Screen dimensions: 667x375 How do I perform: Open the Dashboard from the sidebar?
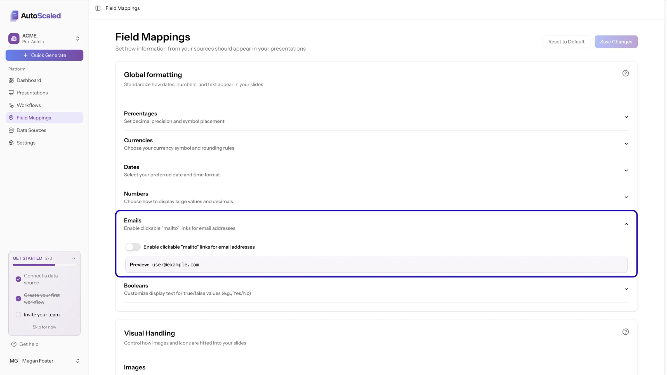pyautogui.click(x=28, y=80)
